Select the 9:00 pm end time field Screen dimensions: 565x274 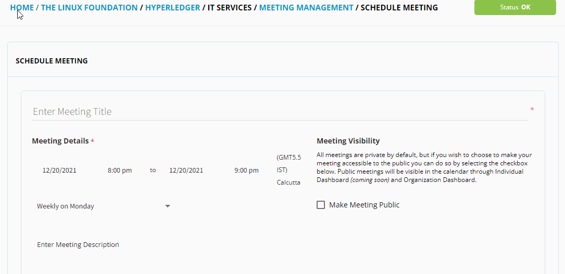(x=246, y=171)
